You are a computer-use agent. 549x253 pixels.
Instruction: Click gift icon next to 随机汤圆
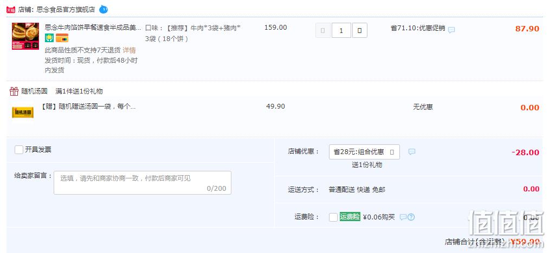[x=14, y=91]
